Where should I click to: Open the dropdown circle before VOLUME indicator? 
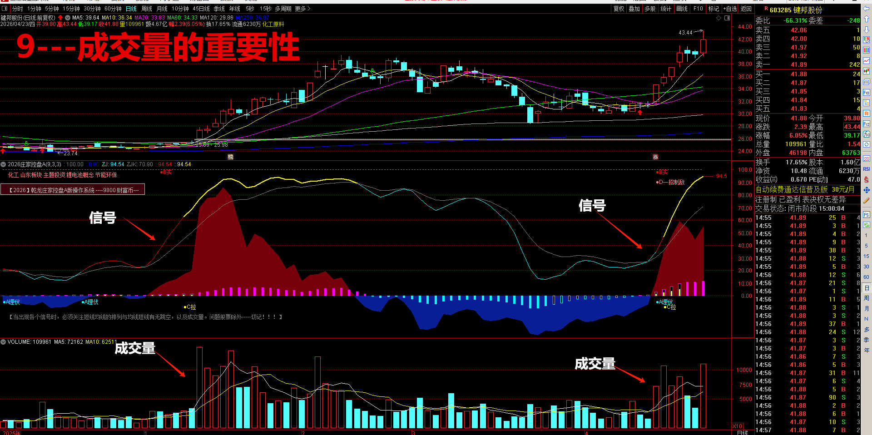(4, 341)
